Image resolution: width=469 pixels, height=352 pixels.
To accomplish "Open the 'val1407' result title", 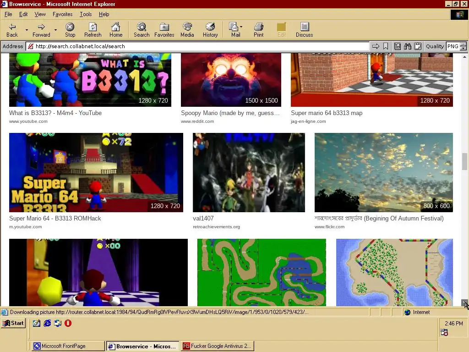I will [203, 219].
